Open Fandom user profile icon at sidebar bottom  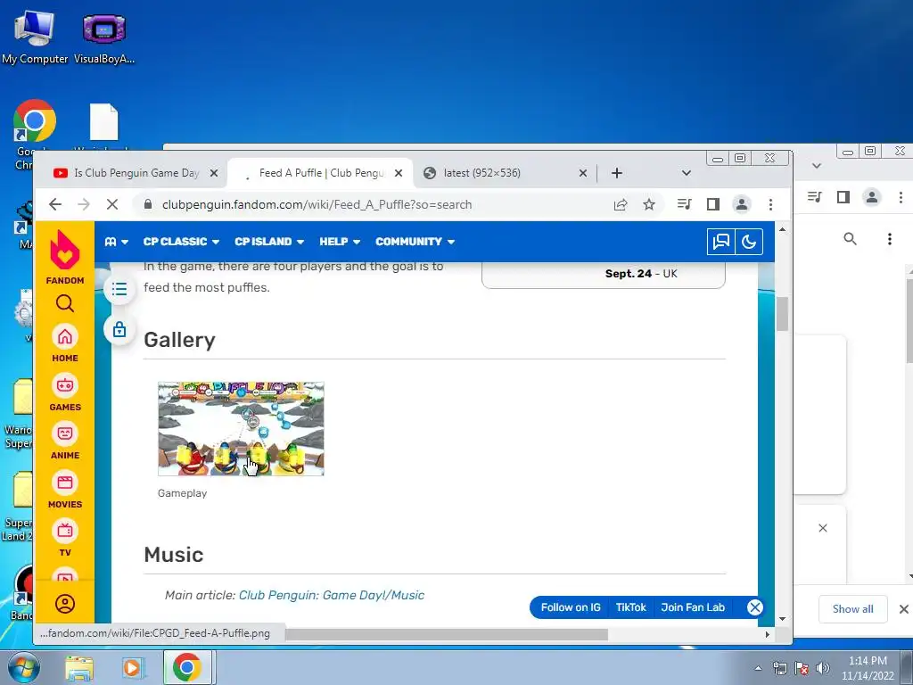pyautogui.click(x=64, y=604)
